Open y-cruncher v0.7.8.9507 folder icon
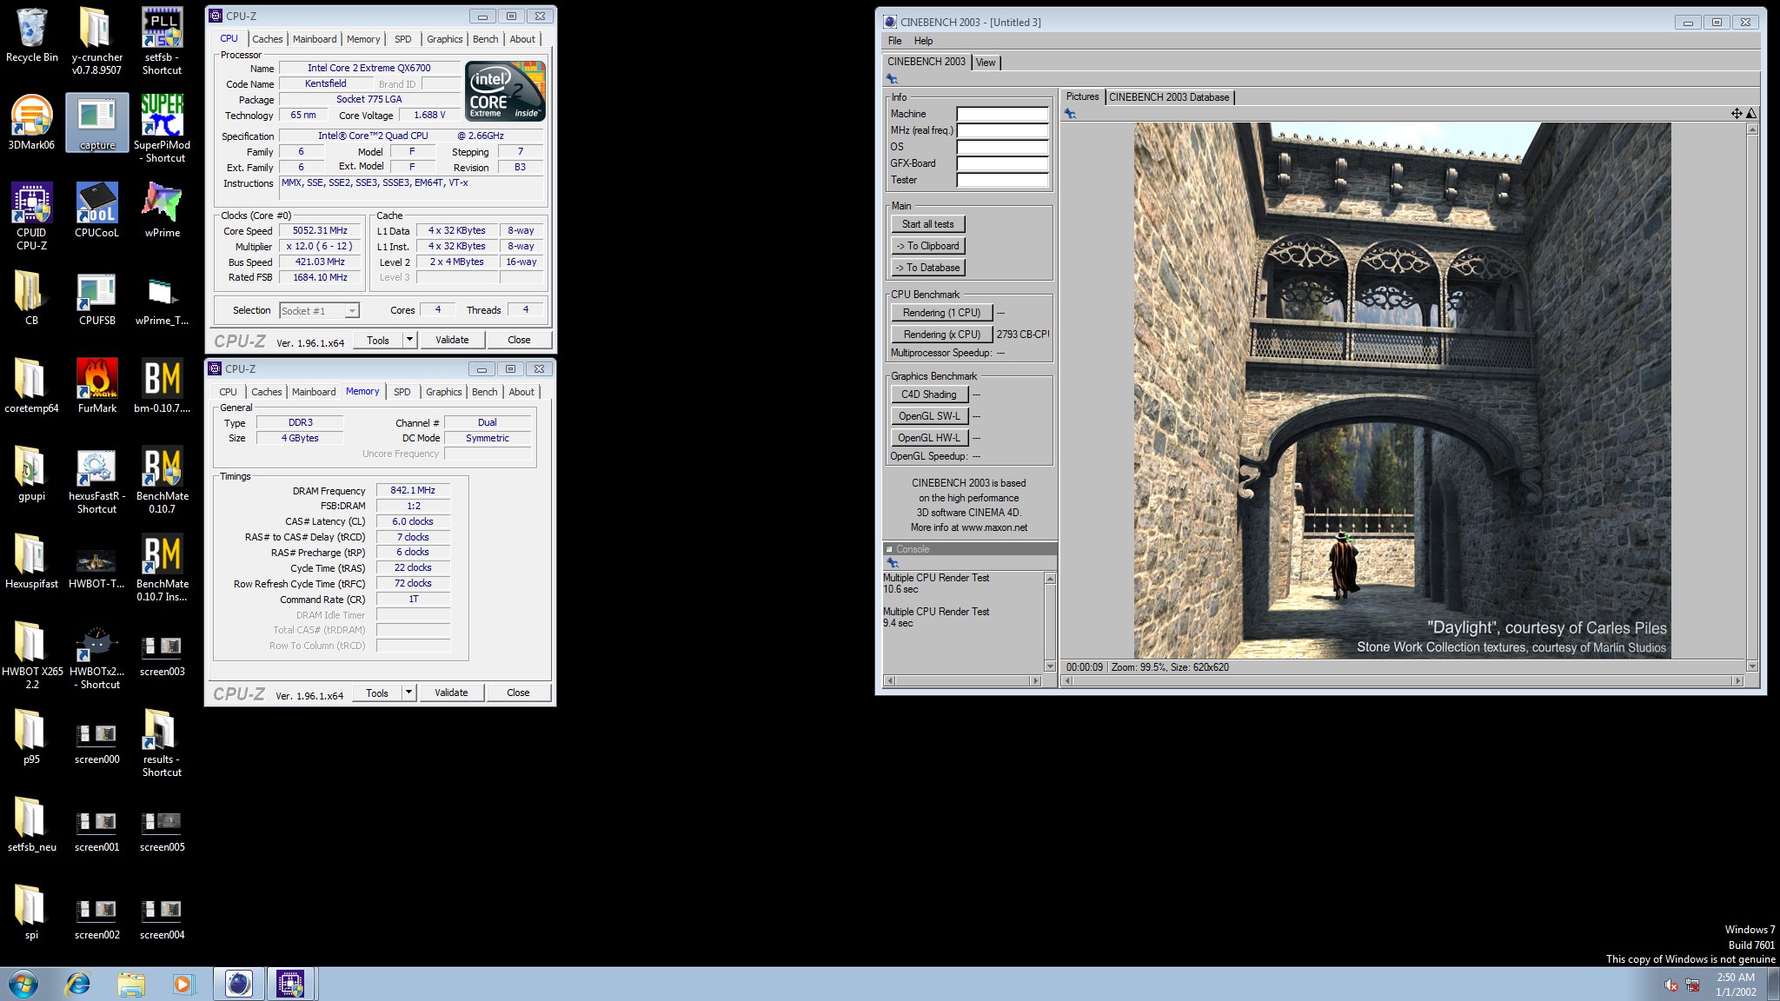The width and height of the screenshot is (1780, 1001). tap(96, 39)
